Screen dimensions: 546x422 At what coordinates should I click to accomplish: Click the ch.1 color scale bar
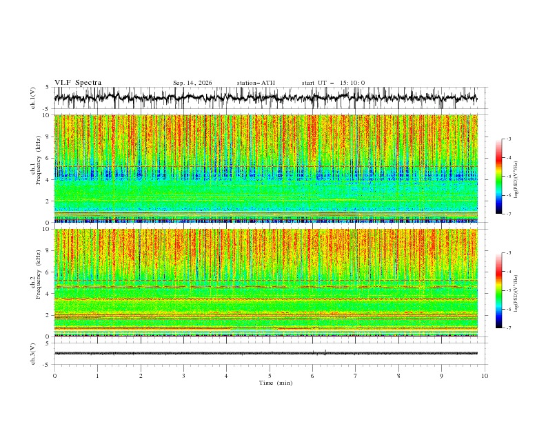498,176
